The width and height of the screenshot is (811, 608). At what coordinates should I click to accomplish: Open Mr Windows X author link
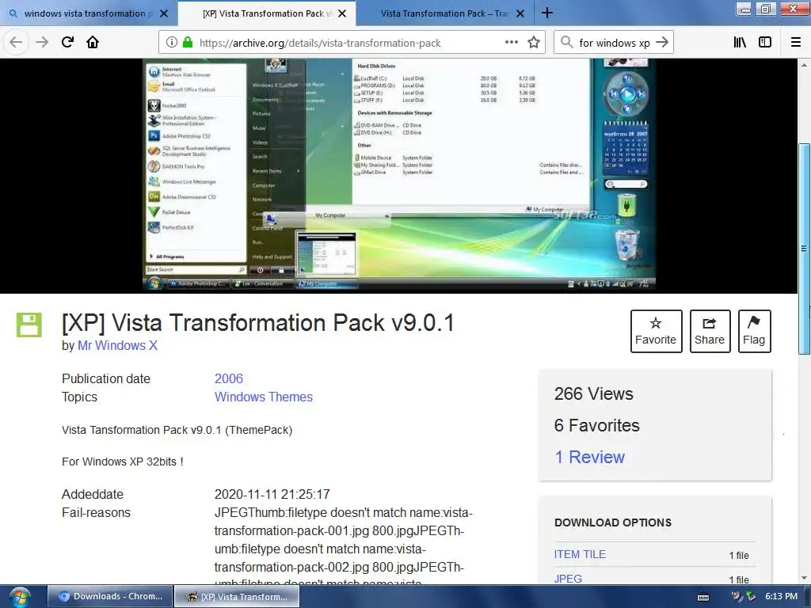[x=117, y=345]
